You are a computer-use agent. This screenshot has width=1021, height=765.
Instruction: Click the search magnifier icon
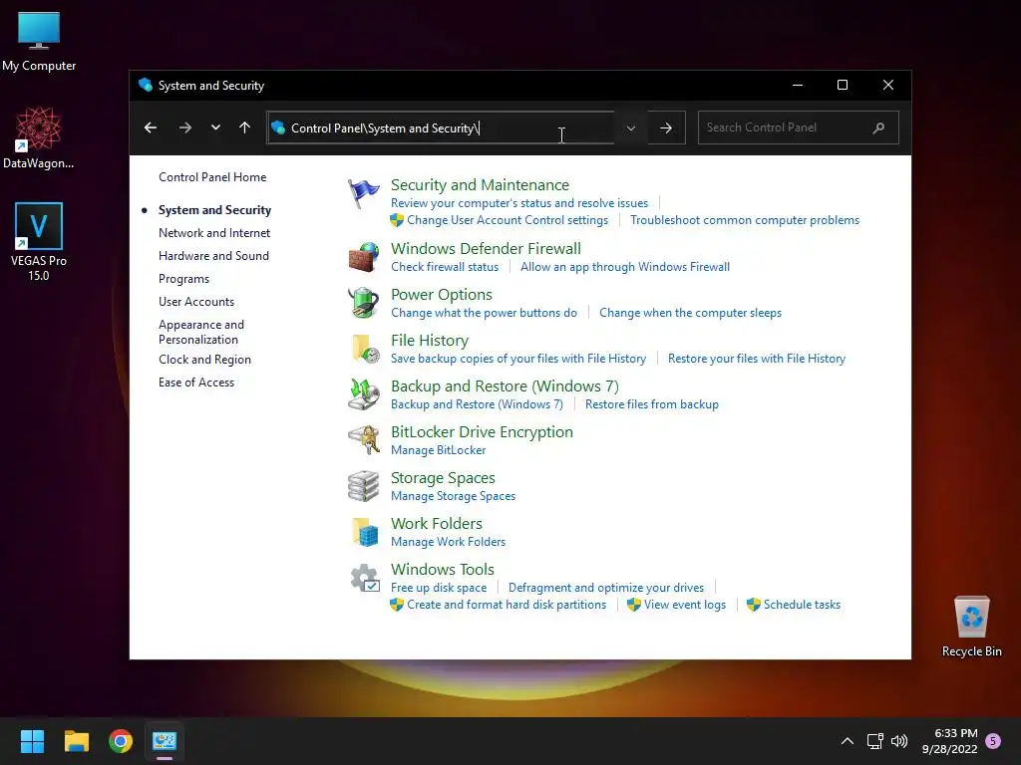878,127
